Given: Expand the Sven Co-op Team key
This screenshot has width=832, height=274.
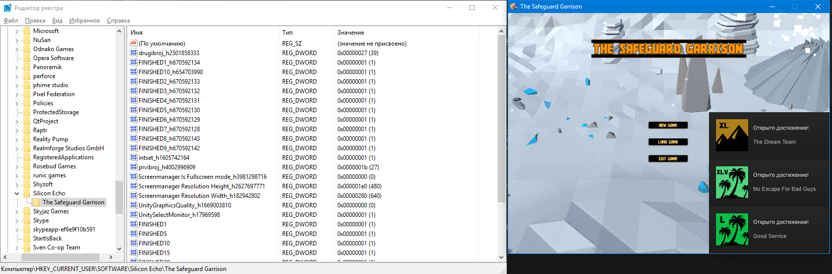Looking at the screenshot, I should 17,247.
